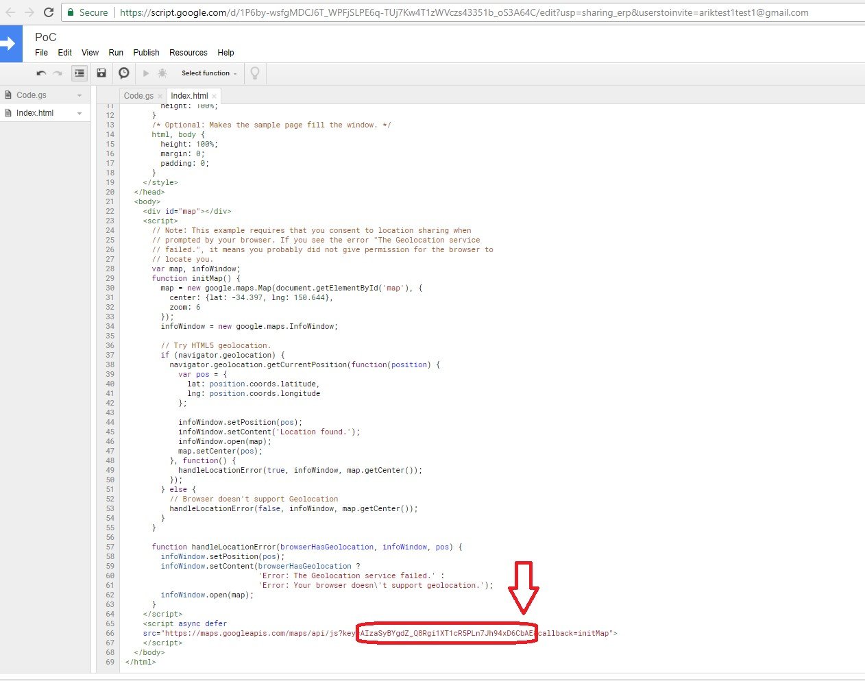This screenshot has height=681, width=865.
Task: Click the 'infoWindow.open(map);' line 46
Action: tap(225, 441)
